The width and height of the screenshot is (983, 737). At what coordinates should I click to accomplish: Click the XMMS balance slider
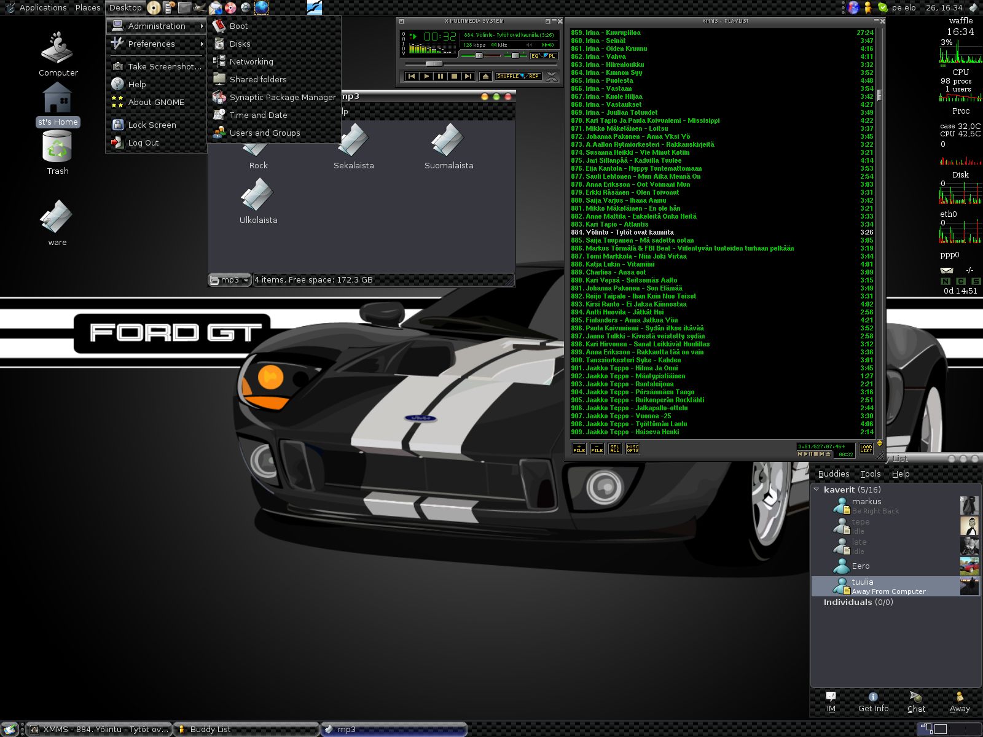click(x=515, y=56)
